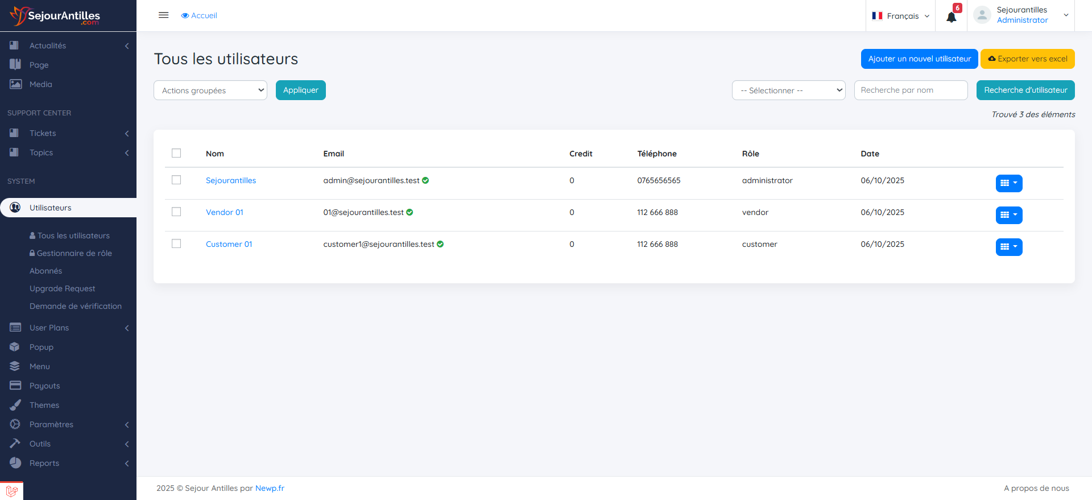Click the Payouts card icon
Viewport: 1092px width, 500px height.
[x=15, y=386]
